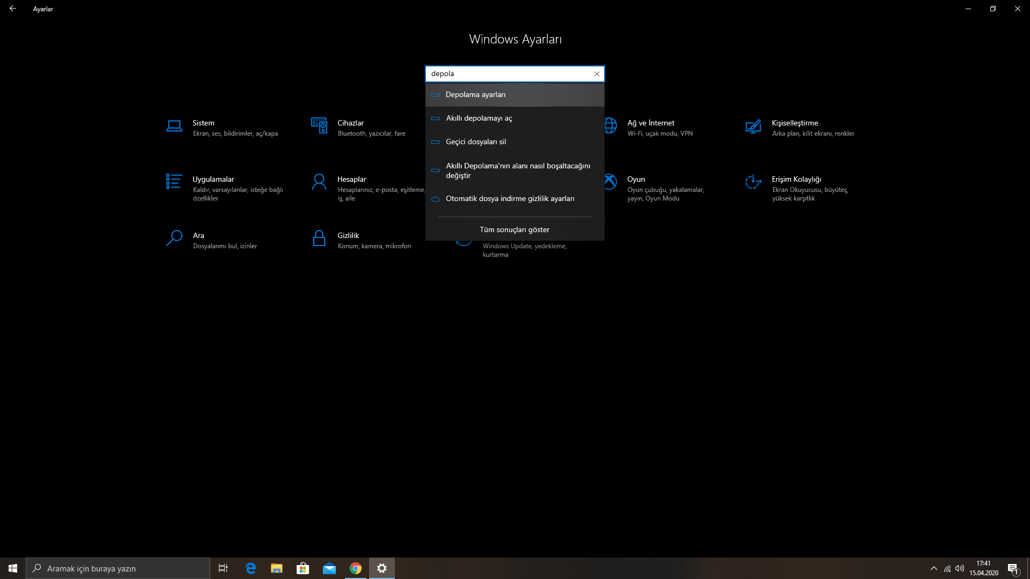Select Depolama ayarları search result

(475, 95)
